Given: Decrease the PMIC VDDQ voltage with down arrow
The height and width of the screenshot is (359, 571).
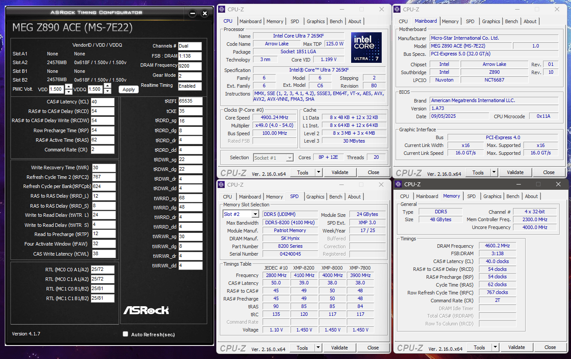Looking at the screenshot, I should 107,92.
